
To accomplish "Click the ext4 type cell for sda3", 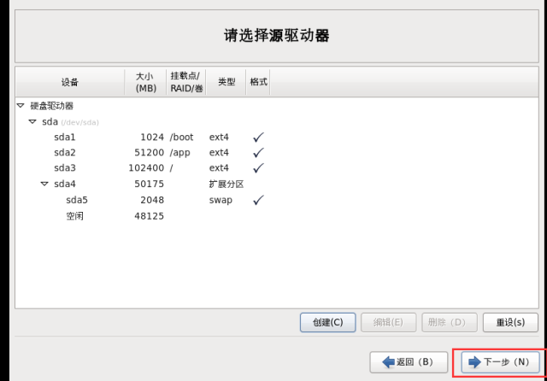I will tap(219, 167).
